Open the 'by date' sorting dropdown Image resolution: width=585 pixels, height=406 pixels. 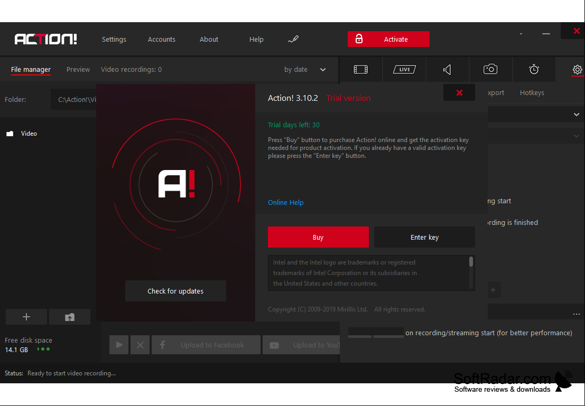point(305,69)
